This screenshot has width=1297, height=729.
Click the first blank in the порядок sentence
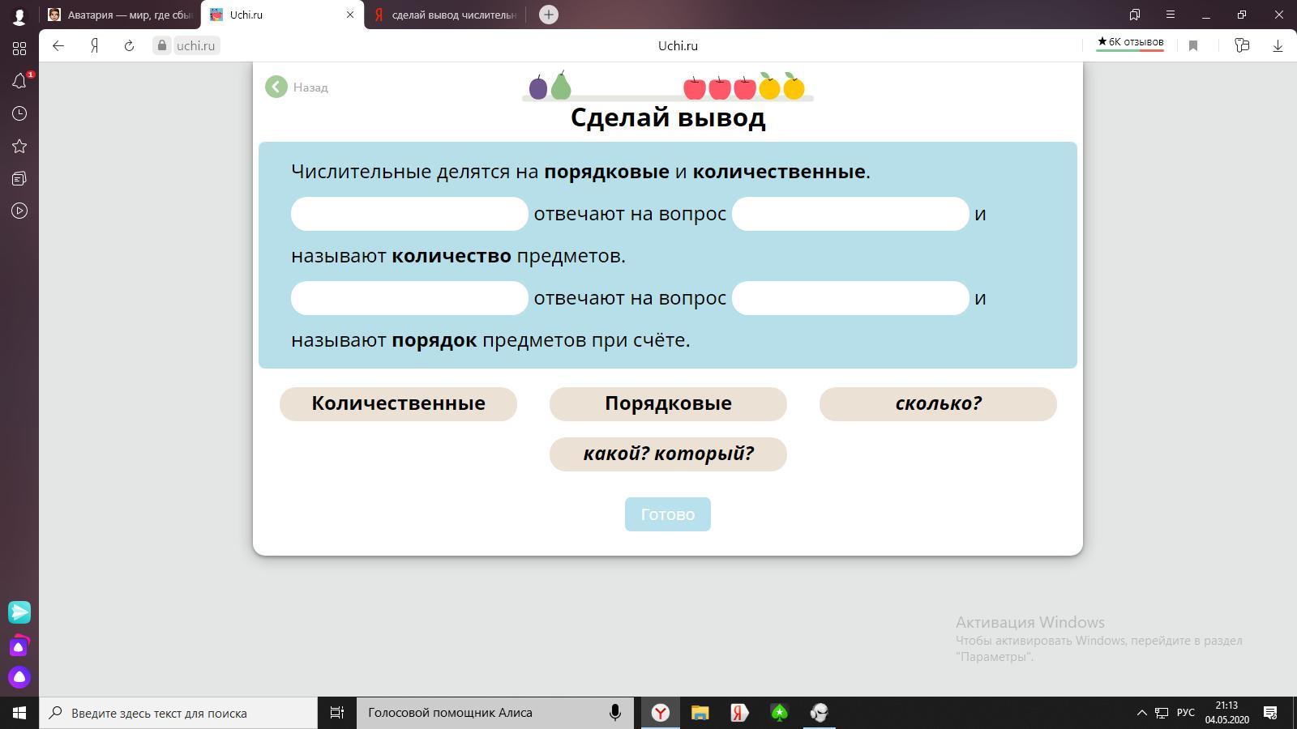click(x=409, y=298)
